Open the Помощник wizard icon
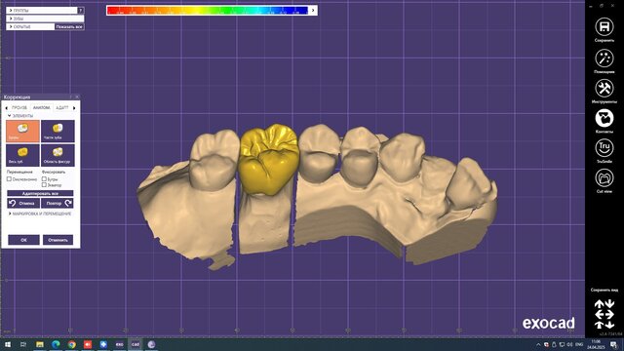This screenshot has width=624, height=351. pos(604,58)
